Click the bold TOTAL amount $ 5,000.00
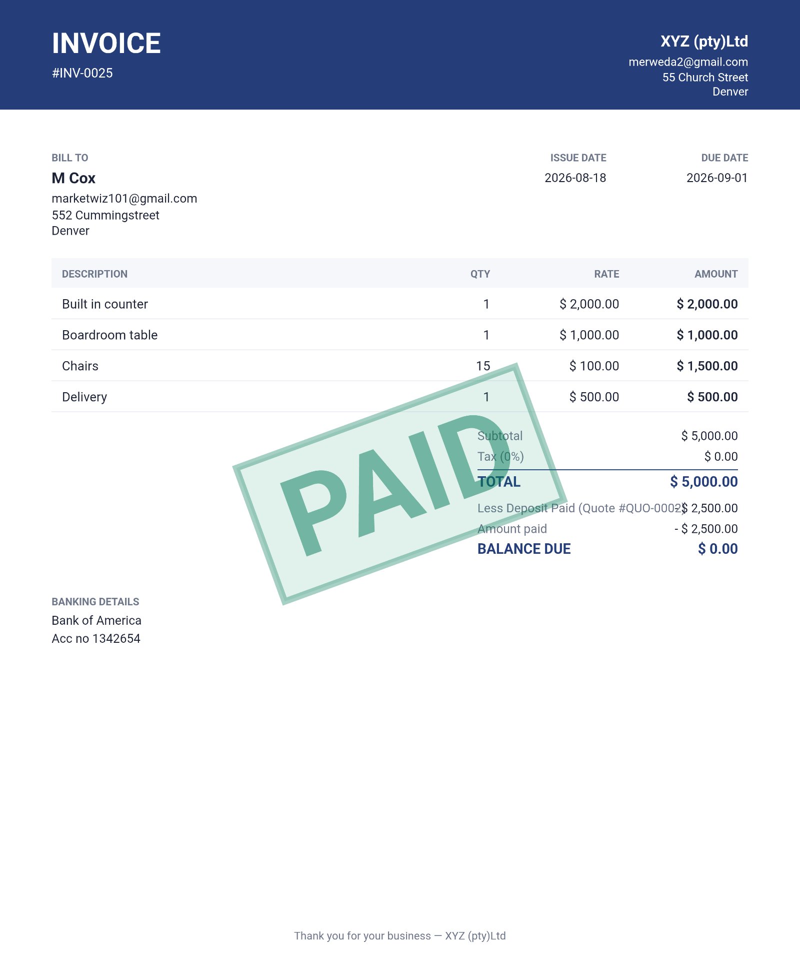 (703, 482)
